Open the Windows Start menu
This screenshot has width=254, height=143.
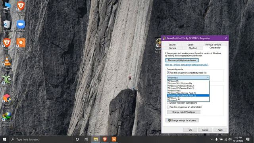click(x=4, y=139)
